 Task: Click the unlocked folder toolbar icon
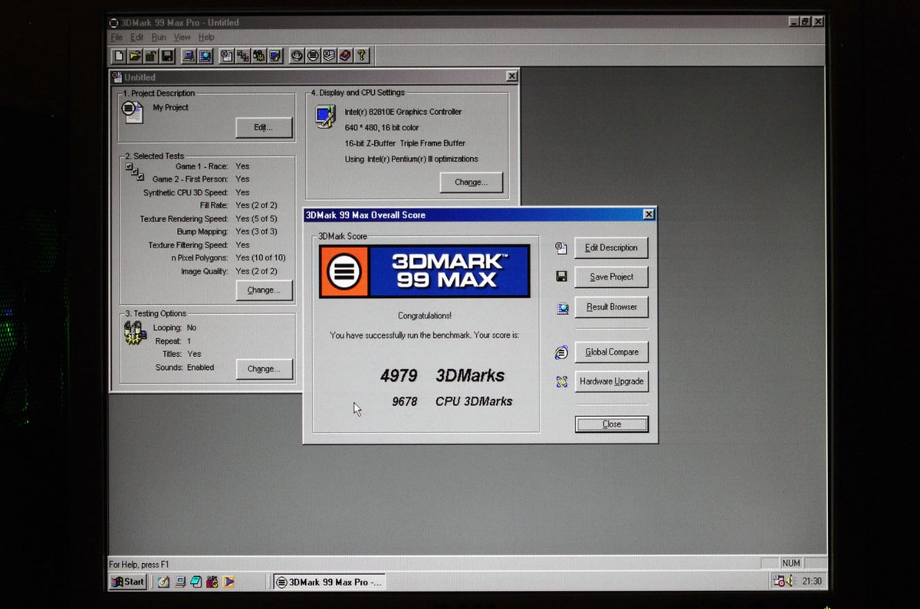tap(151, 56)
